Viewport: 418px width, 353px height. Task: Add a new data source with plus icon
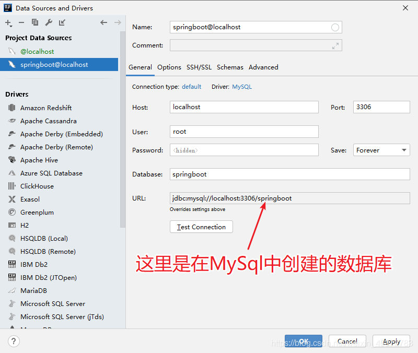tap(8, 23)
